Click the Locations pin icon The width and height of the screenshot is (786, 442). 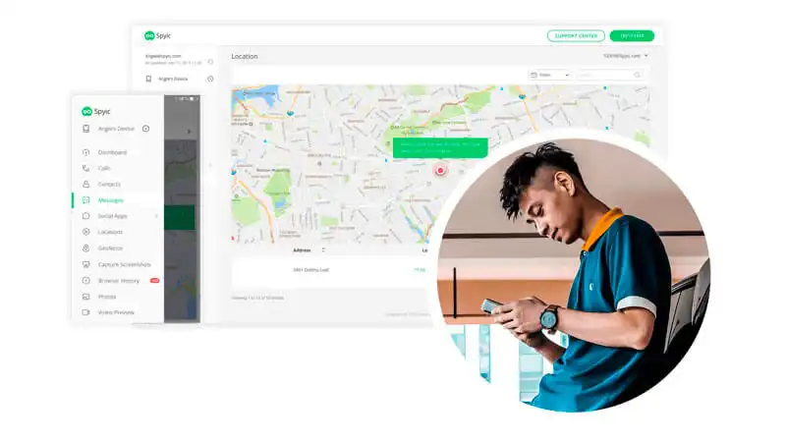tap(86, 232)
